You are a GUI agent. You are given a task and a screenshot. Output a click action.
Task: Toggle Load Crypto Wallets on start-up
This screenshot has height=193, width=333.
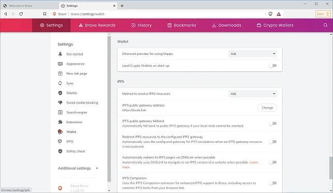click(273, 66)
